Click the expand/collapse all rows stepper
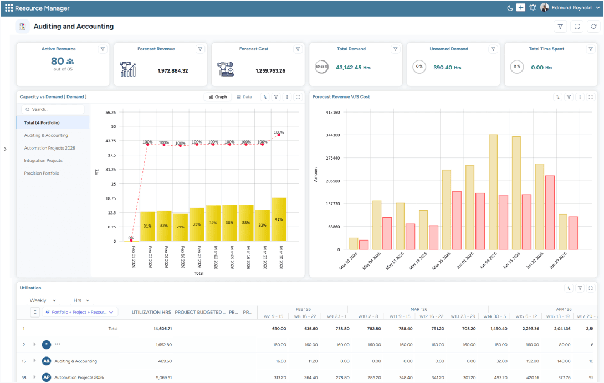Image resolution: width=604 pixels, height=383 pixels. [x=35, y=313]
